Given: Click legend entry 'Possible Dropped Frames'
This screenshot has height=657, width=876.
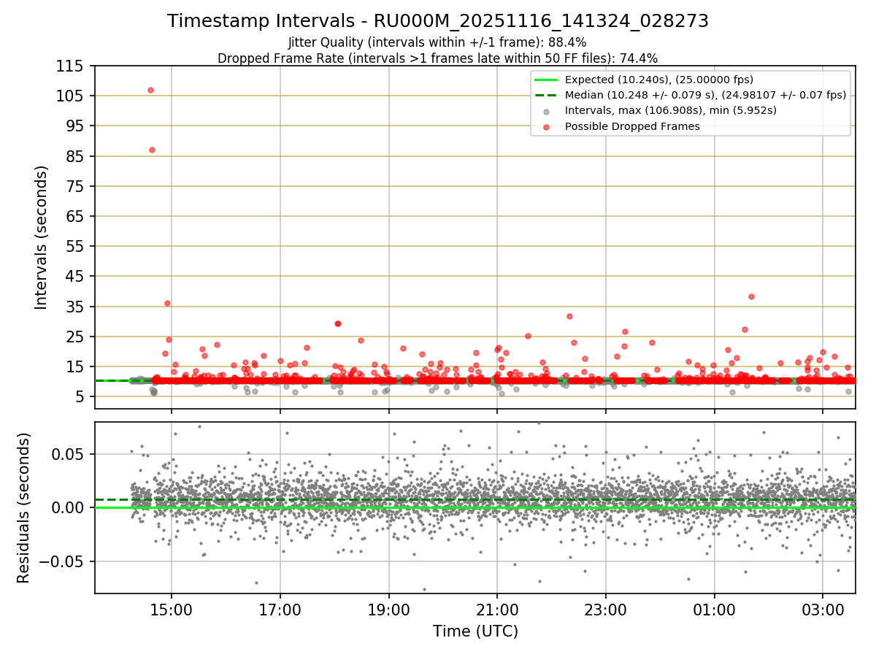Looking at the screenshot, I should pyautogui.click(x=632, y=126).
